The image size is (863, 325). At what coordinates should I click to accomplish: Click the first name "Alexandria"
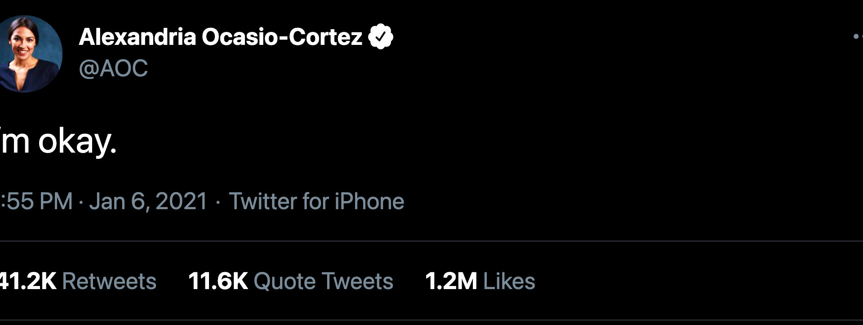pyautogui.click(x=137, y=37)
